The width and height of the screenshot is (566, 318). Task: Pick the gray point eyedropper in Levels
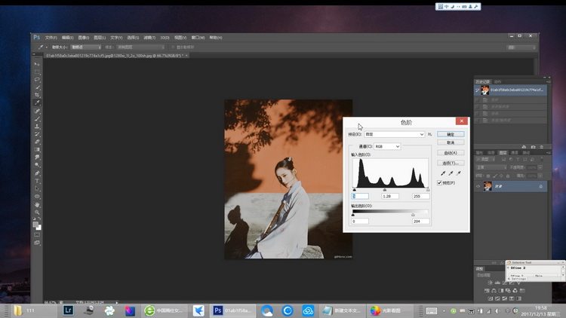pos(451,173)
